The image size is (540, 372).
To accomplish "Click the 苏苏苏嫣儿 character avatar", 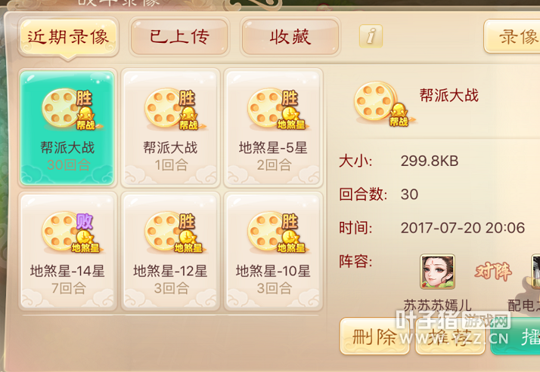I will point(437,272).
